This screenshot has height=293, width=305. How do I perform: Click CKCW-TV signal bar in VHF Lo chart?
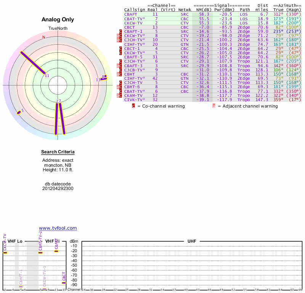tap(5, 253)
